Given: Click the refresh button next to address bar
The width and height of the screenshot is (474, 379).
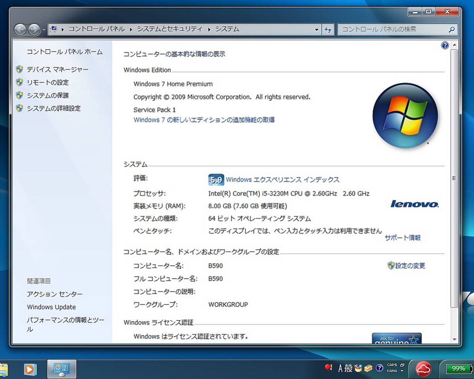Looking at the screenshot, I should tap(328, 30).
